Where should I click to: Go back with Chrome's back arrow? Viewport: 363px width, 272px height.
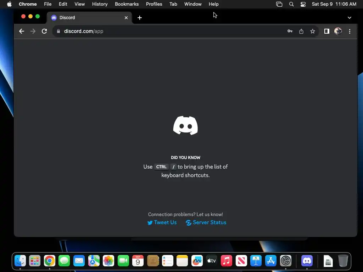[22, 31]
